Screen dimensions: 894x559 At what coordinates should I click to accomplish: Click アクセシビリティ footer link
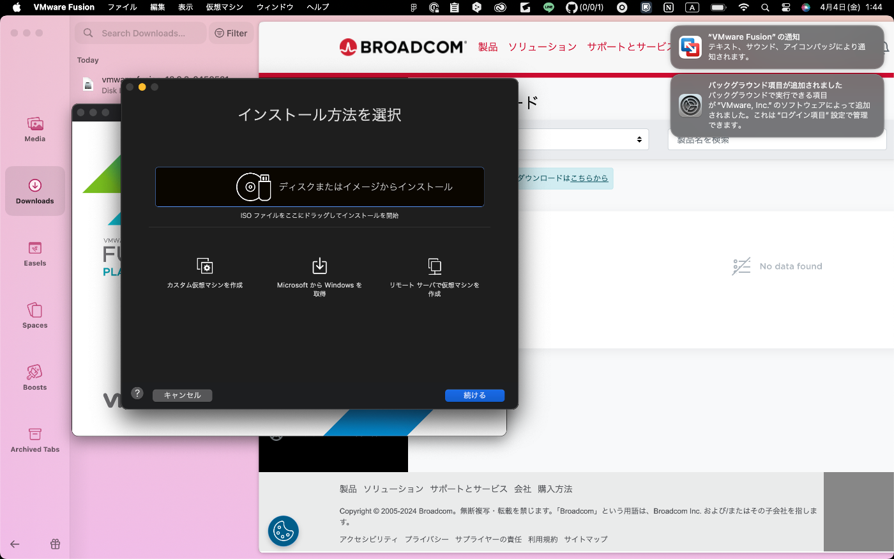(368, 539)
